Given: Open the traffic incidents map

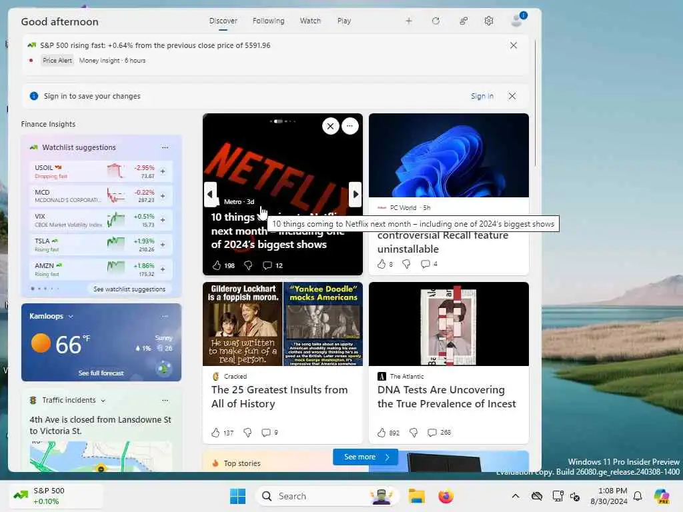Looking at the screenshot, I should (x=101, y=456).
